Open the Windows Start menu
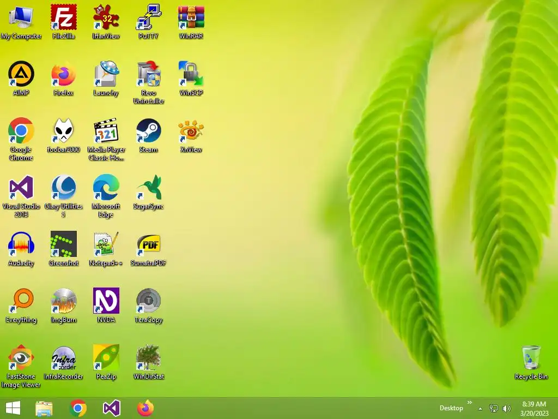Viewport: 558px width, 419px height. [13, 408]
